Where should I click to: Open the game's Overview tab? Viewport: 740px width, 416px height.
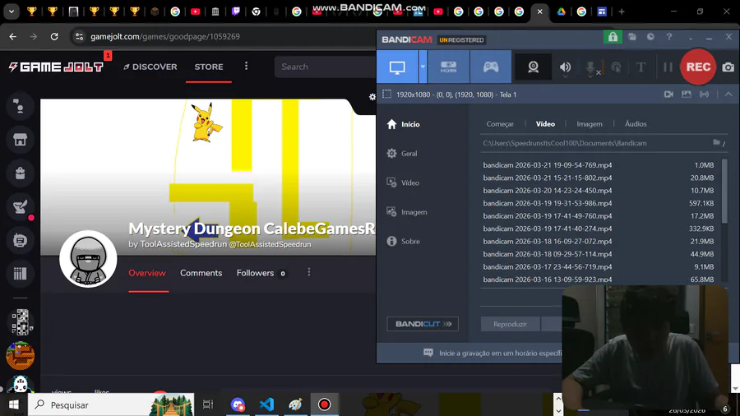coord(147,273)
